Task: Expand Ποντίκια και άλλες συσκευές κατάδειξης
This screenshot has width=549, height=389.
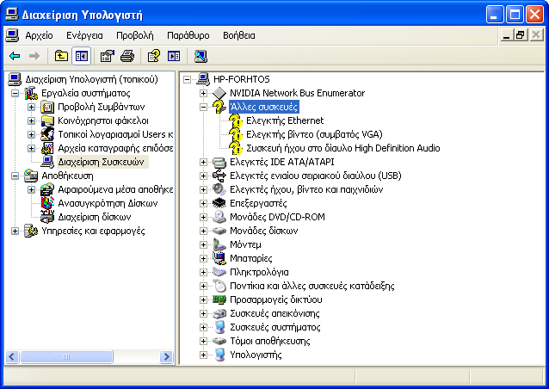Action: click(203, 286)
